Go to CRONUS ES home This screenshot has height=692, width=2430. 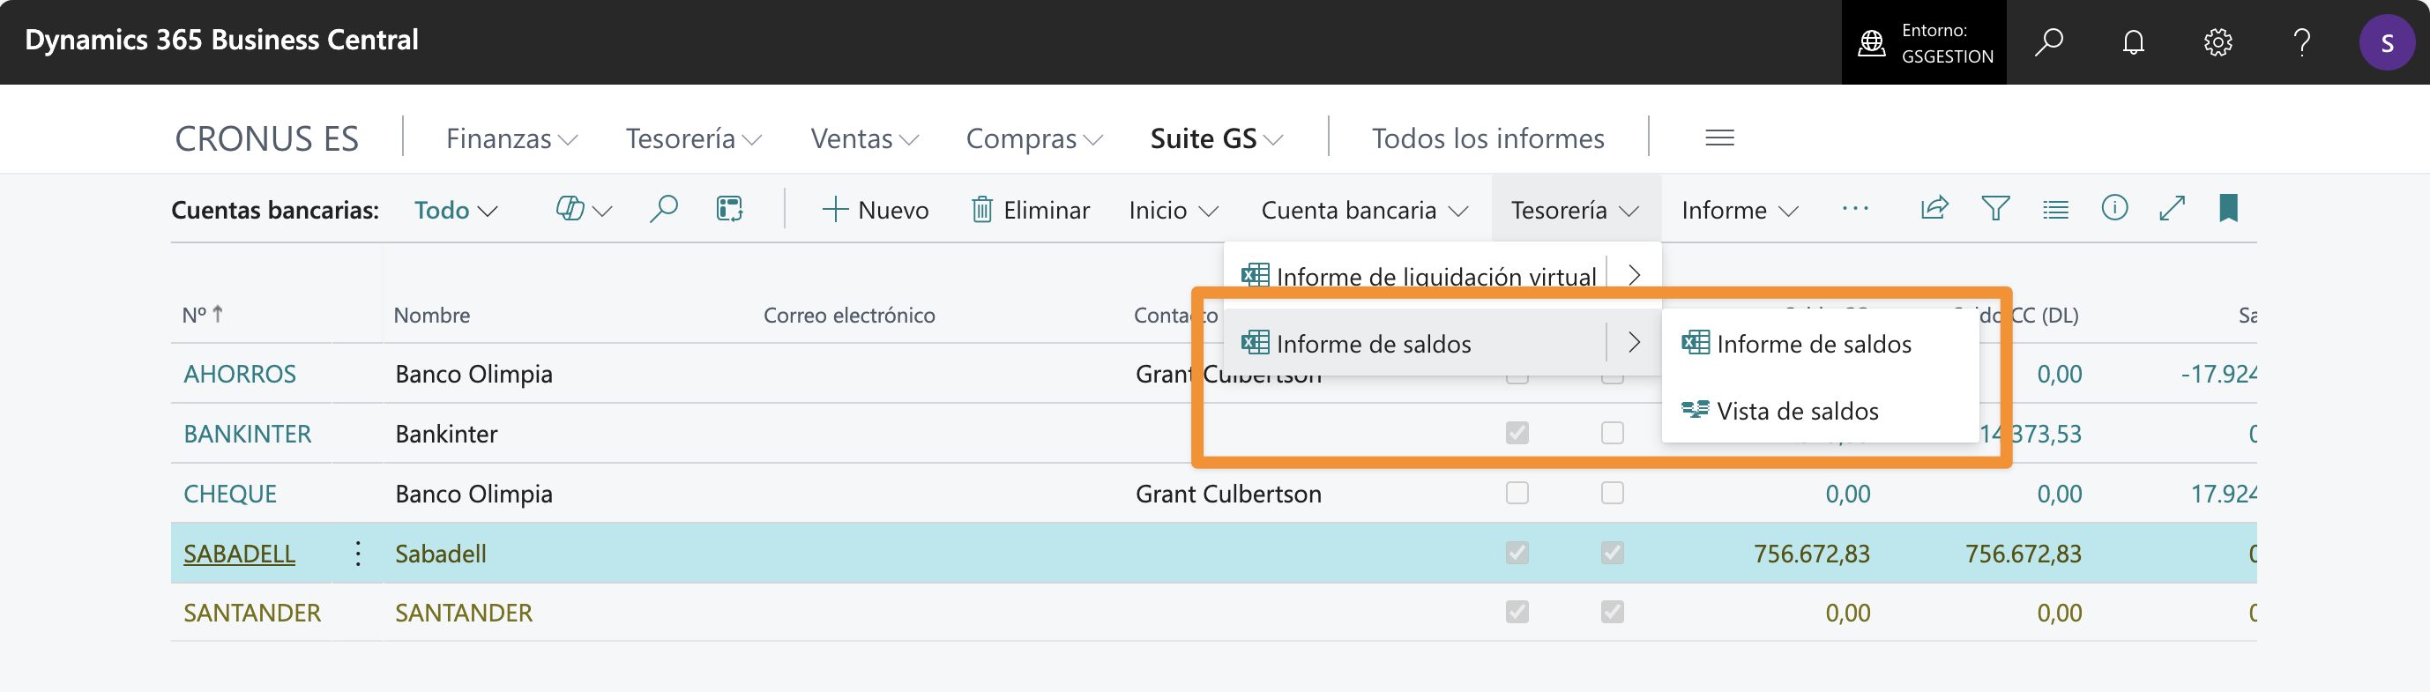point(267,138)
